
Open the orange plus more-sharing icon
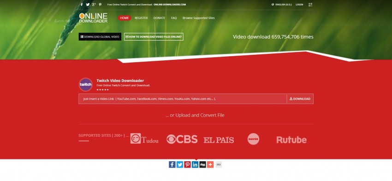(210, 164)
